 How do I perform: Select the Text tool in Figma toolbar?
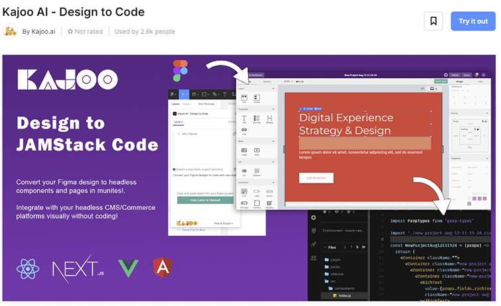pyautogui.click(x=224, y=94)
